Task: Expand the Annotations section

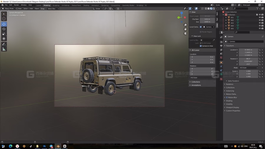Action: [x=196, y=85]
